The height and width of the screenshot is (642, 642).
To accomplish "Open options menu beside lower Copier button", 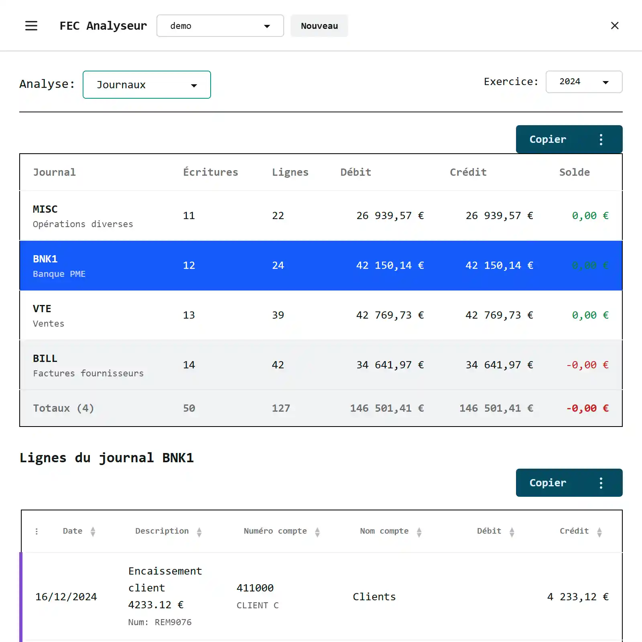I will click(x=601, y=483).
